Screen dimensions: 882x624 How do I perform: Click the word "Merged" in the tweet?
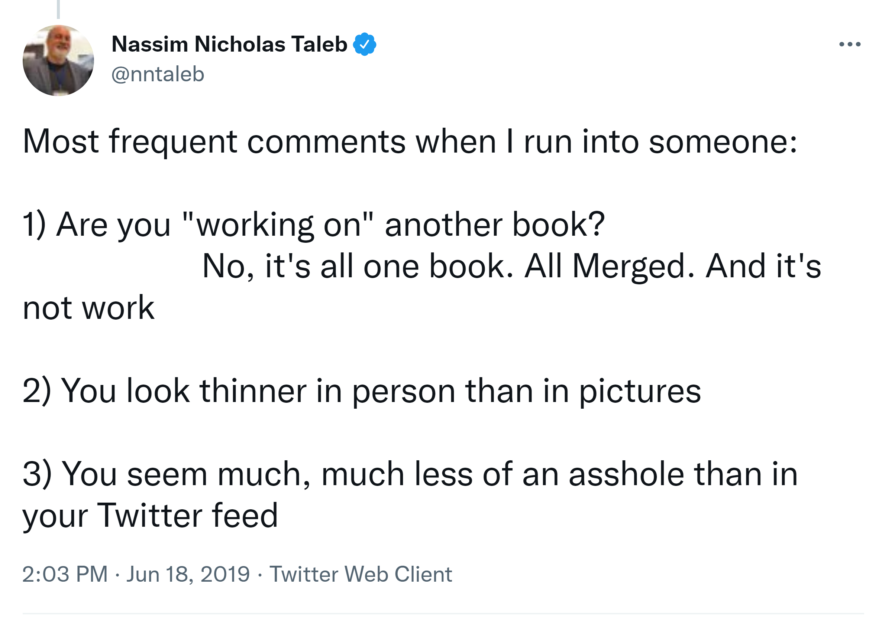tap(633, 266)
